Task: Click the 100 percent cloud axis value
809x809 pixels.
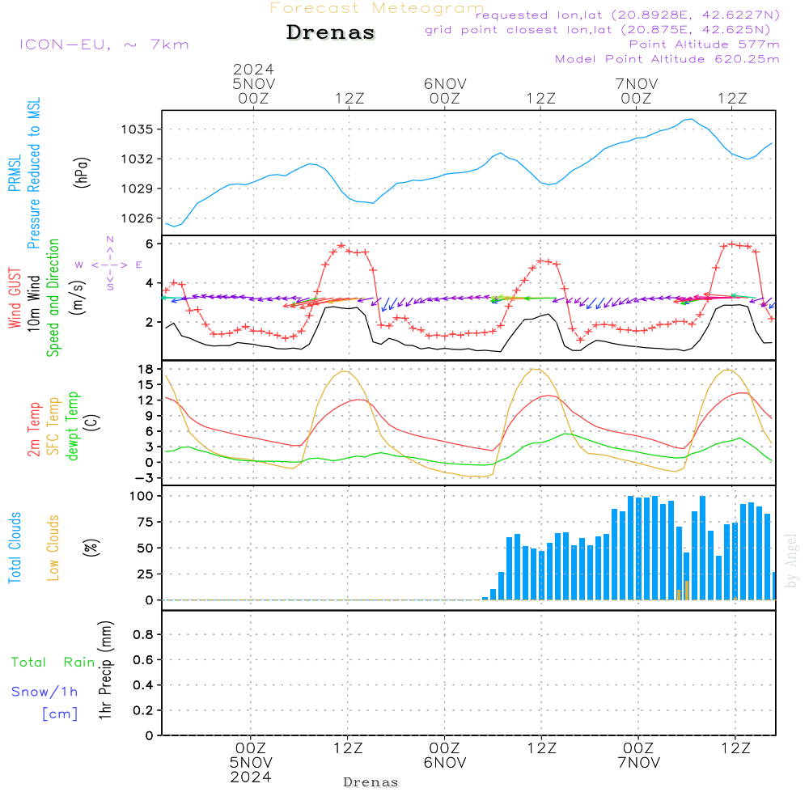Action: click(x=142, y=497)
